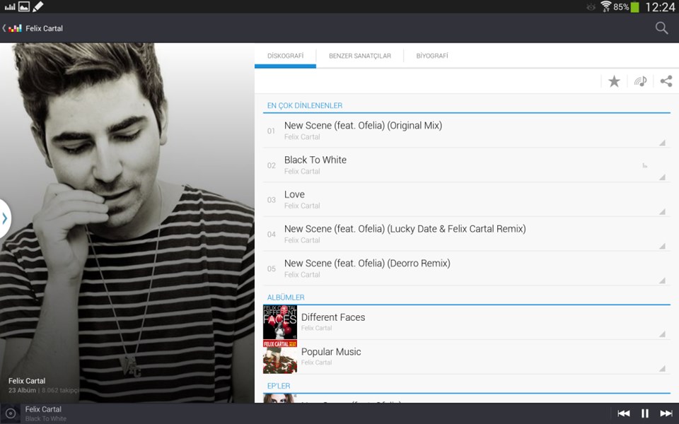This screenshot has height=424, width=679.
Task: Open the BİYOGRAFİ tab
Action: tap(432, 56)
